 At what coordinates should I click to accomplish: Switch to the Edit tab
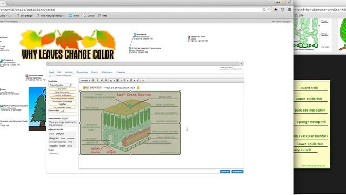point(59,72)
